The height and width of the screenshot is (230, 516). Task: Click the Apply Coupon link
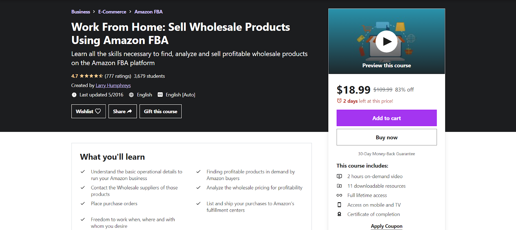pos(386,226)
